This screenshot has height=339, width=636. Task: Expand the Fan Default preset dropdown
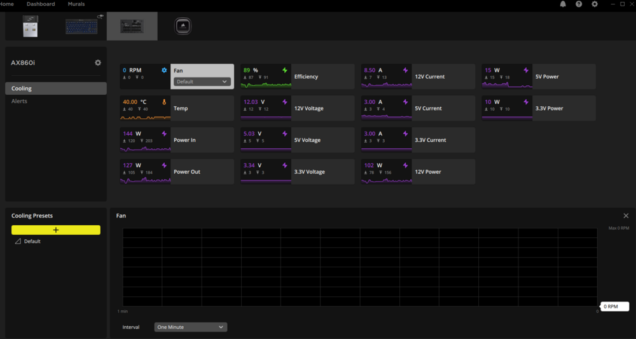[202, 81]
